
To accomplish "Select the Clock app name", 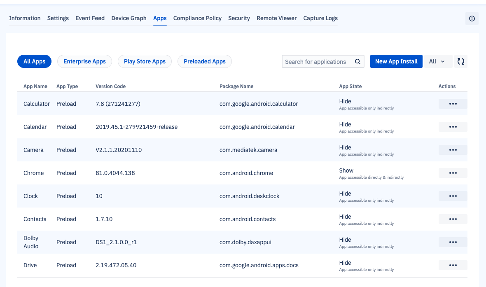I will click(x=31, y=196).
